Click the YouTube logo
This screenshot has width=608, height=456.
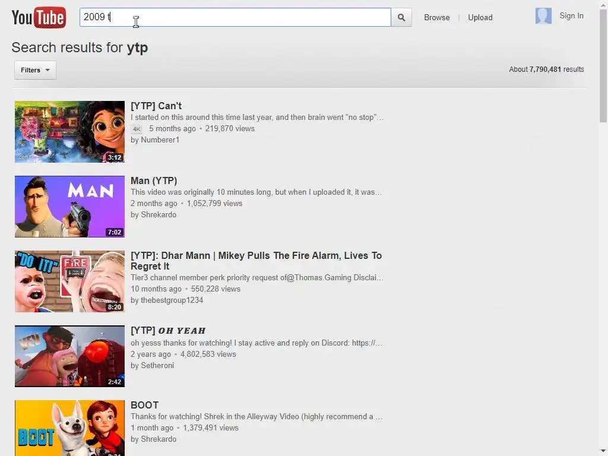click(39, 17)
